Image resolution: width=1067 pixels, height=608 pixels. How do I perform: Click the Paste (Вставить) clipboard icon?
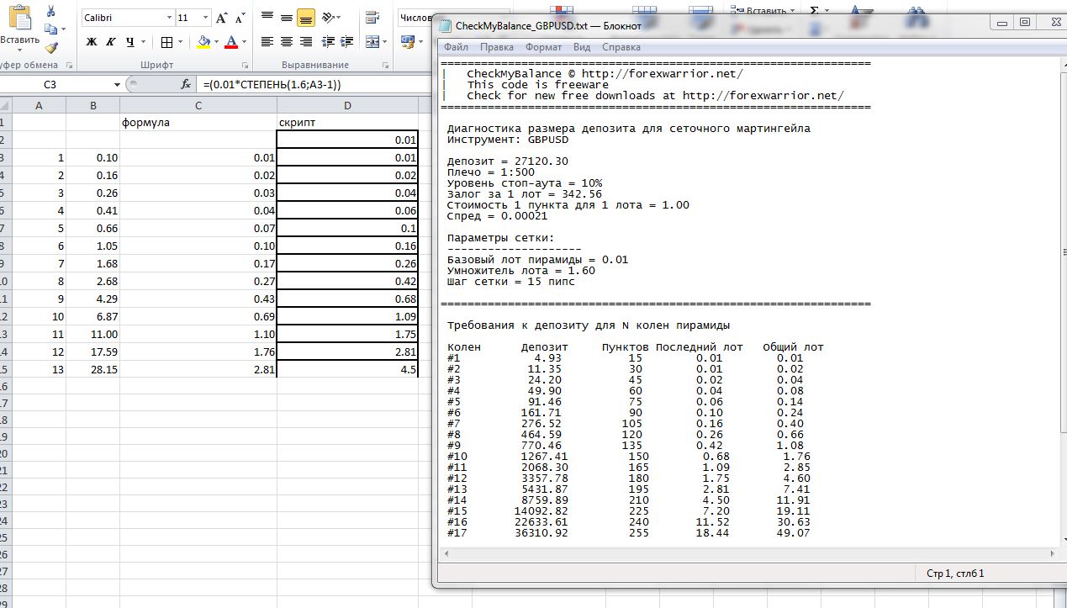18,17
